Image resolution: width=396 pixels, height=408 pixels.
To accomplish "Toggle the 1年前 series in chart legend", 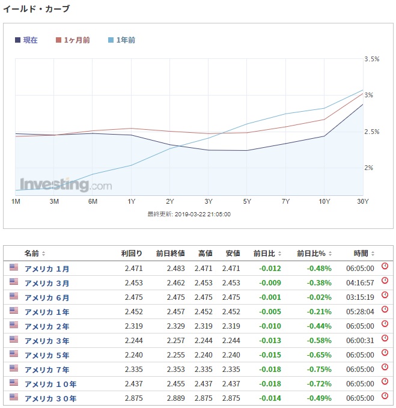I will [121, 40].
